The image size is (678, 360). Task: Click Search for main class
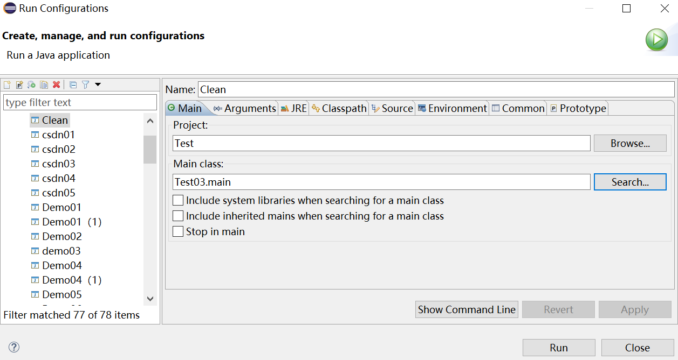(629, 182)
